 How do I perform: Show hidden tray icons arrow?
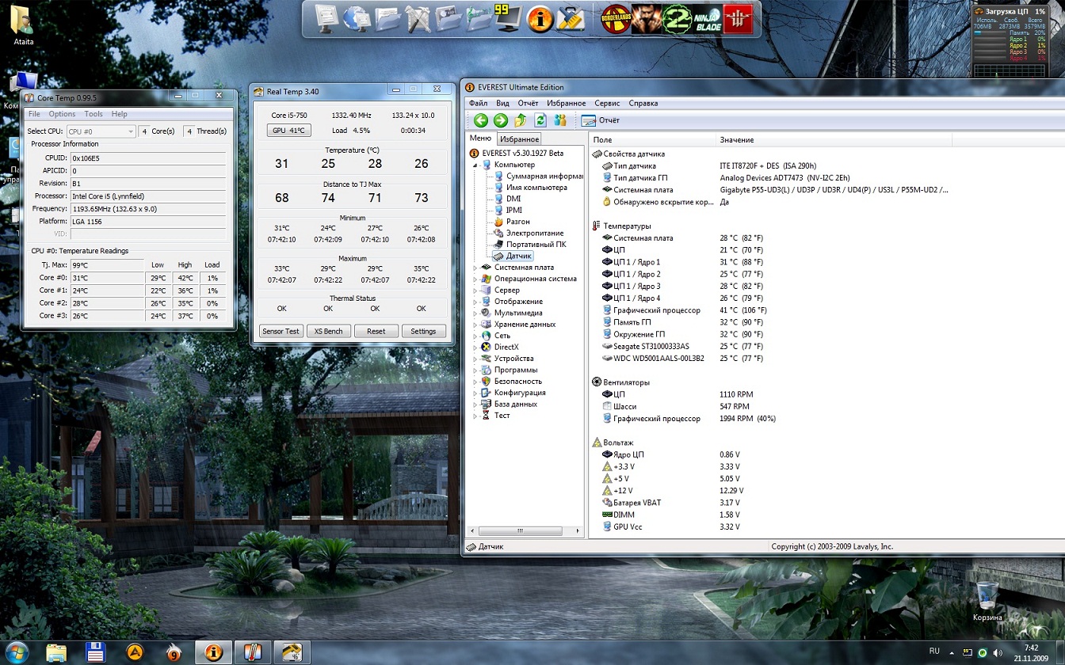pos(953,652)
